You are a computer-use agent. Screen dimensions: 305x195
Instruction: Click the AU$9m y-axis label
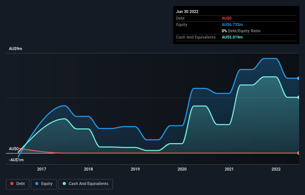[16, 49]
